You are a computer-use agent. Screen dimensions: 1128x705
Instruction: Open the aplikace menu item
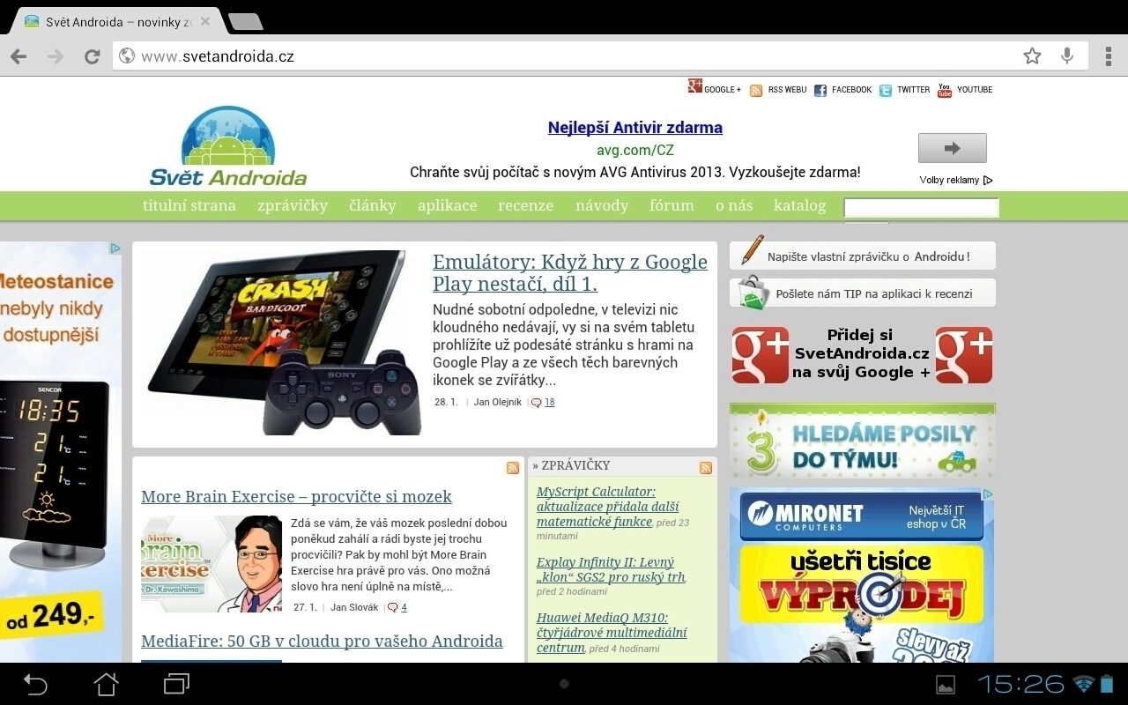(x=447, y=205)
